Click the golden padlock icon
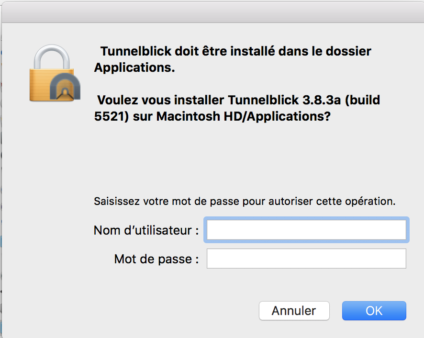 pyautogui.click(x=51, y=73)
